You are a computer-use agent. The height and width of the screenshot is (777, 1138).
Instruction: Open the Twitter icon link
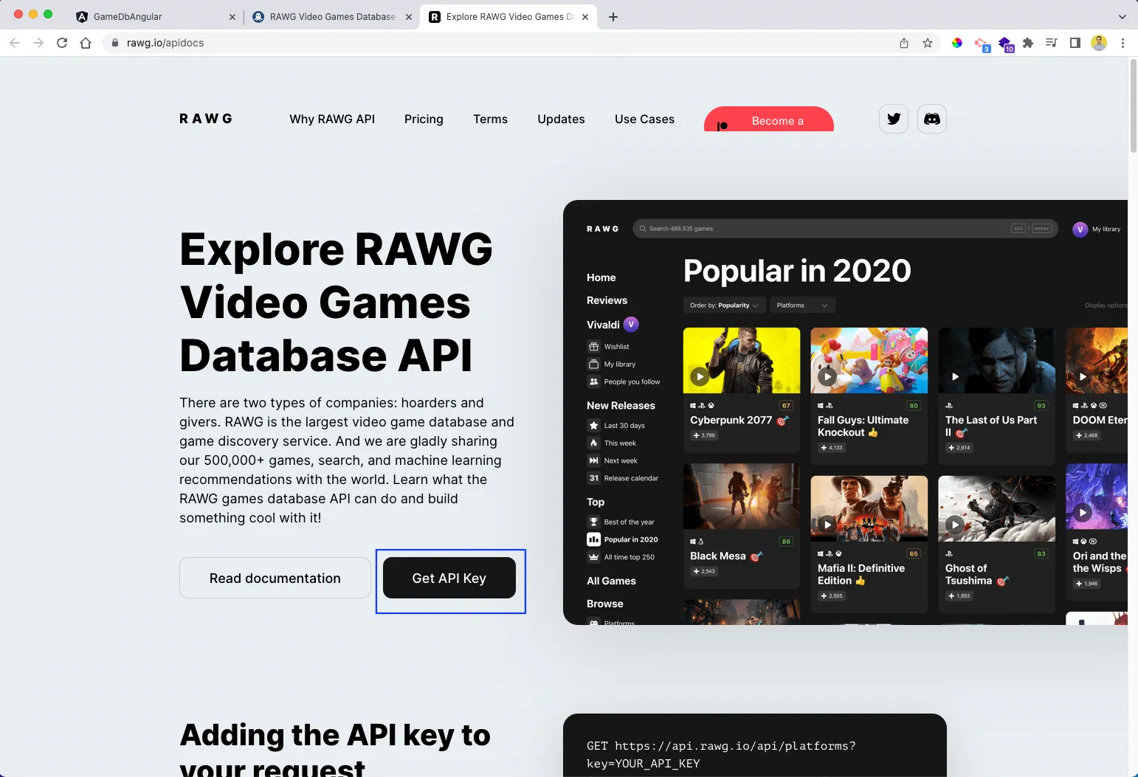894,119
